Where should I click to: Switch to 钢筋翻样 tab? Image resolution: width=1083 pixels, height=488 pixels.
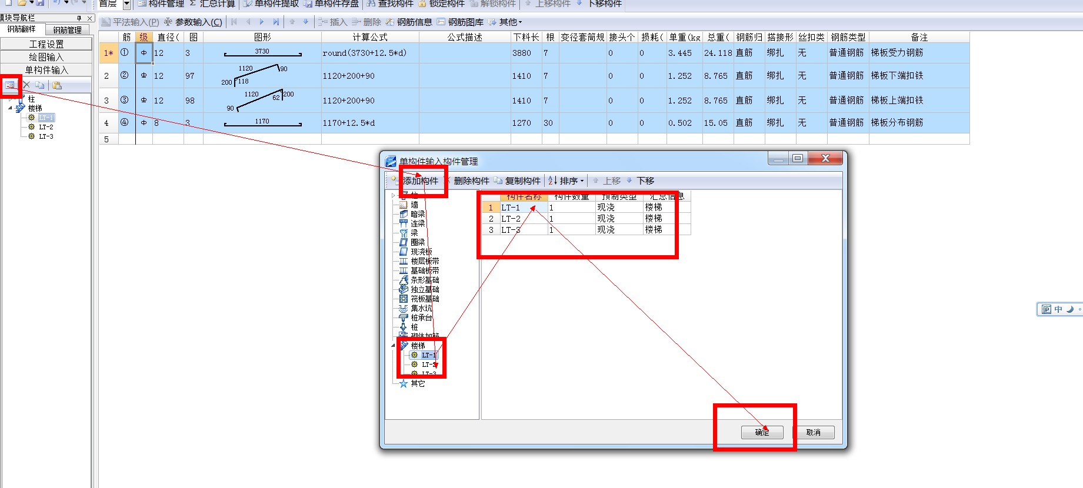click(21, 29)
